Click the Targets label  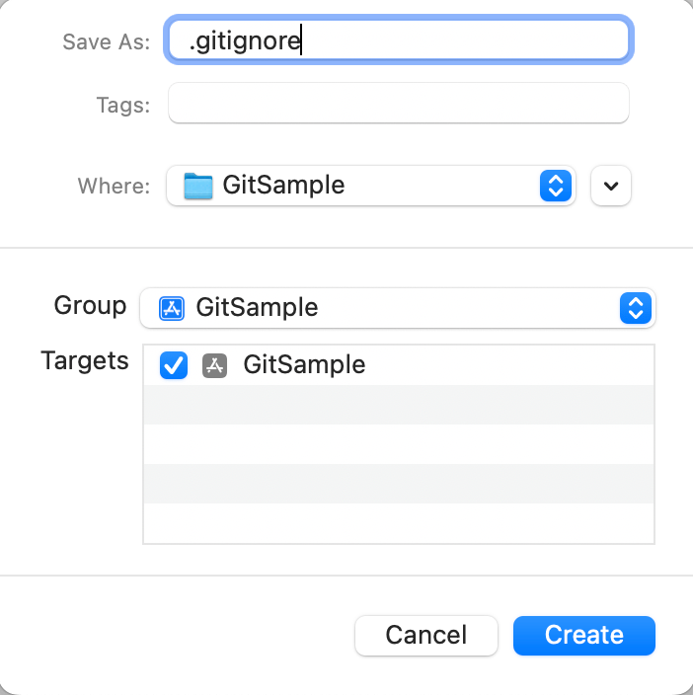(x=85, y=361)
